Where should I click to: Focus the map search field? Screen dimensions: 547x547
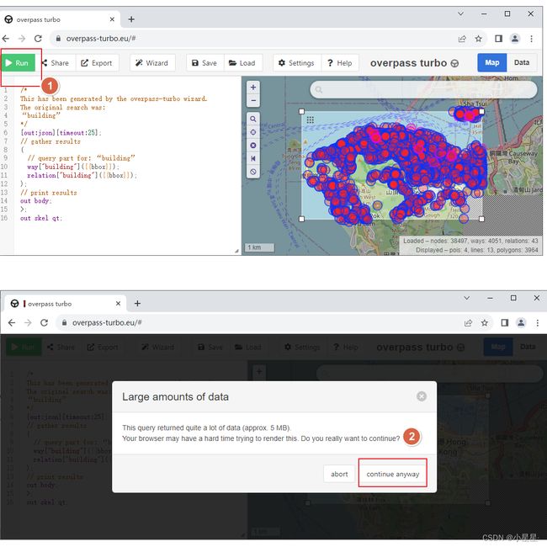point(423,90)
